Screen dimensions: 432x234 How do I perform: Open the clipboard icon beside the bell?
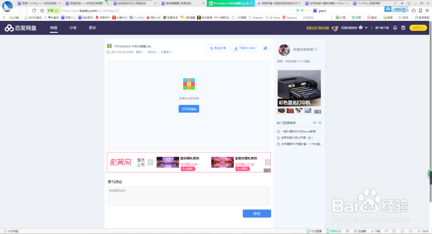(403, 28)
